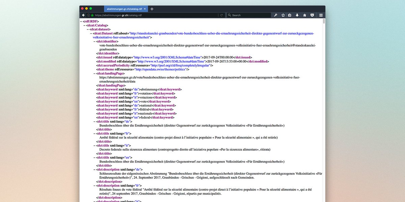The image size is (405, 202).
Task: Collapse the dcat:landingPage node
Action: pos(94,73)
